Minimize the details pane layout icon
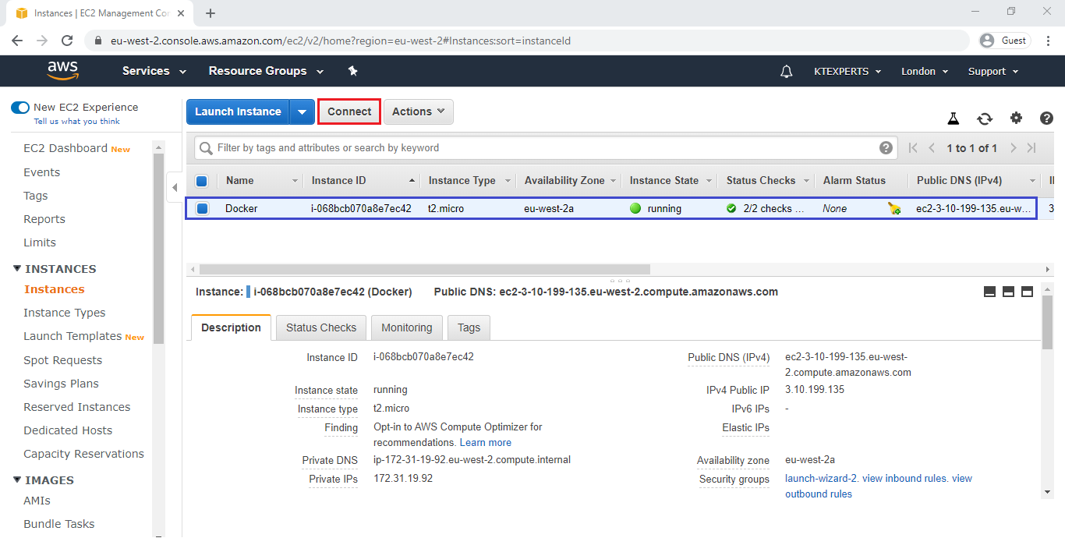Image resolution: width=1065 pixels, height=538 pixels. [990, 292]
